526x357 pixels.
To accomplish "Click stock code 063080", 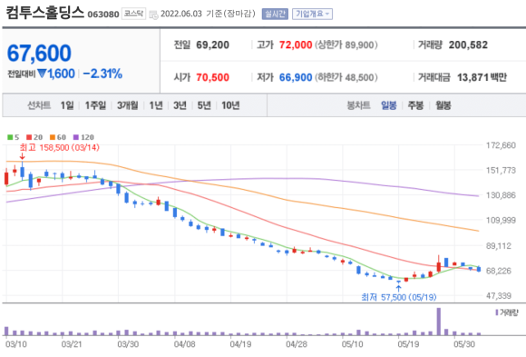I will [103, 15].
